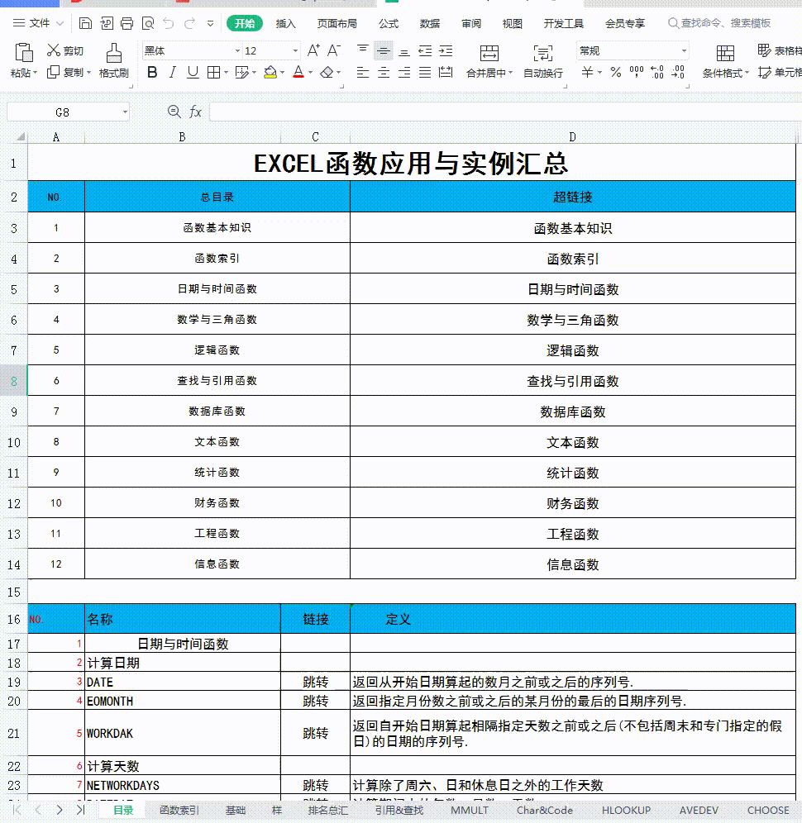Screen dimensions: 802x823
Task: Open the font name dropdown showing 黑体
Action: (190, 51)
